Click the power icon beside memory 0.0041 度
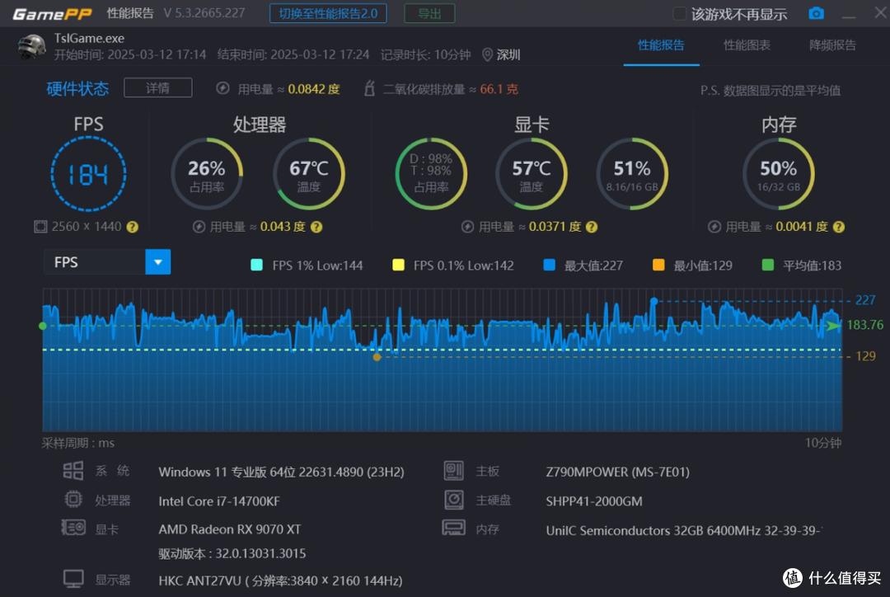This screenshot has width=890, height=597. 714,228
